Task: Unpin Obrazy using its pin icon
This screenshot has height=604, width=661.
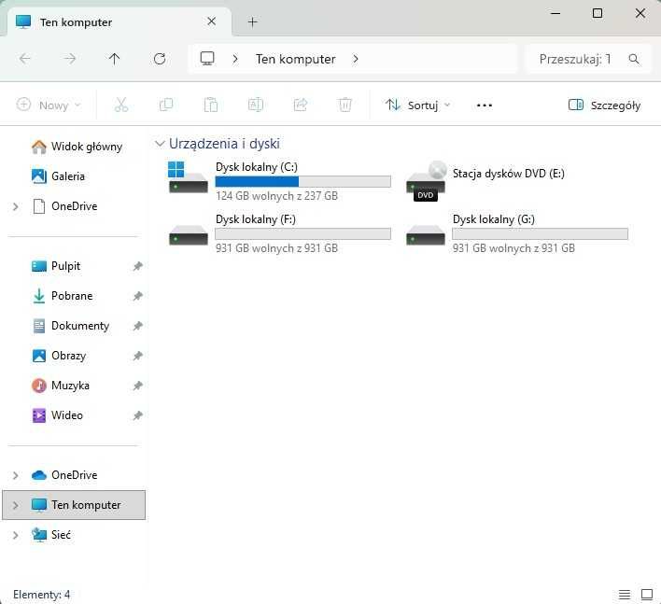Action: click(x=137, y=356)
